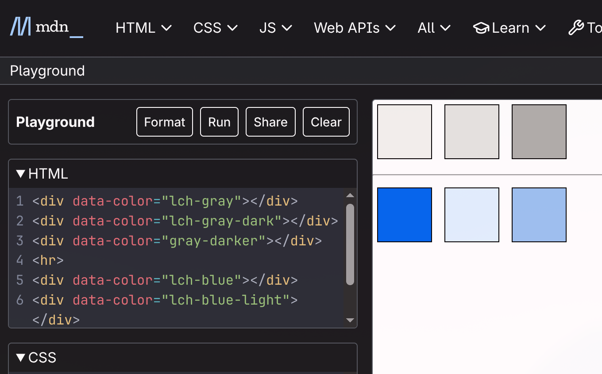
Task: Click the Learn graduation cap icon
Action: (481, 28)
